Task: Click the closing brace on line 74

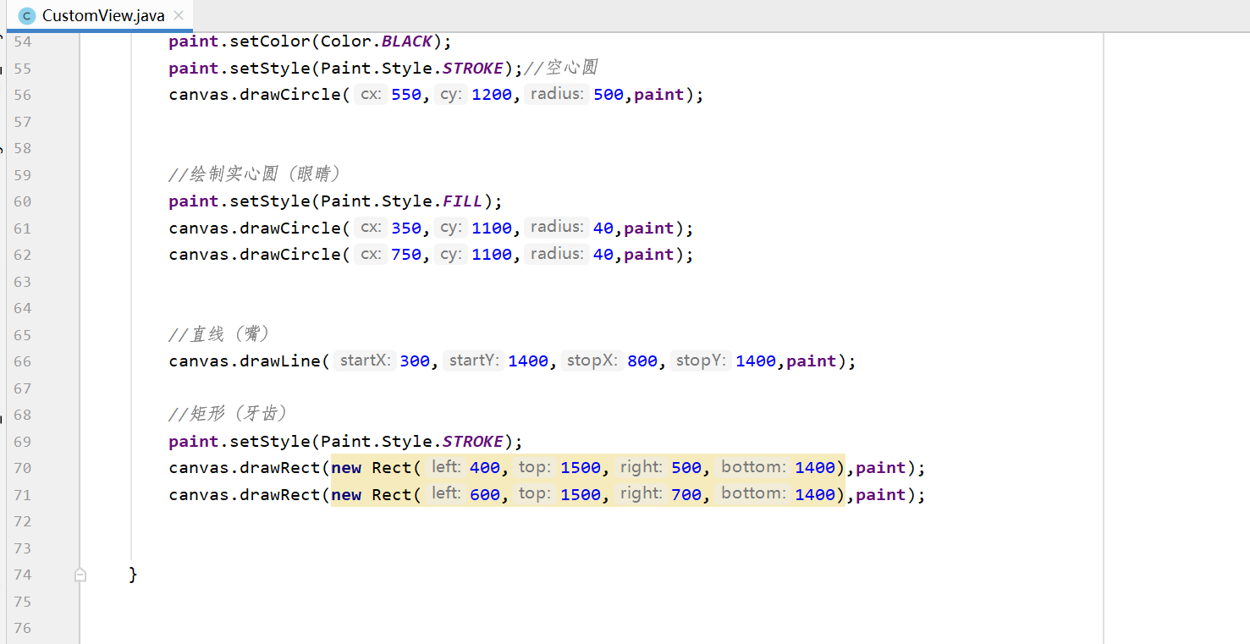Action: [x=133, y=575]
